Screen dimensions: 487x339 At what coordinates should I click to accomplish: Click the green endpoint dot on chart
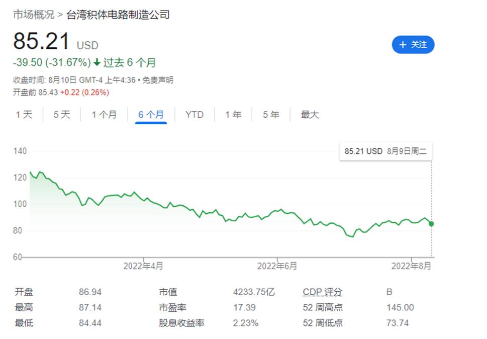(x=431, y=224)
